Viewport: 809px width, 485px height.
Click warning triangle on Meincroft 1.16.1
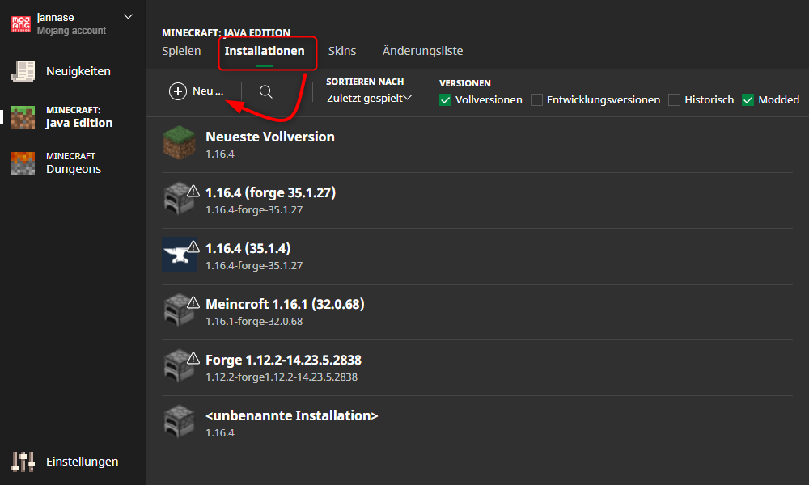pyautogui.click(x=193, y=302)
